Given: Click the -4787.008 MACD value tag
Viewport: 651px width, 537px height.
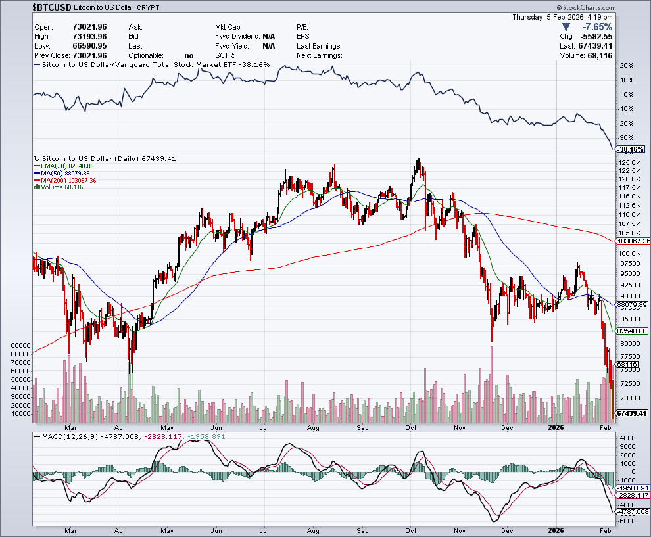Looking at the screenshot, I should click(631, 511).
